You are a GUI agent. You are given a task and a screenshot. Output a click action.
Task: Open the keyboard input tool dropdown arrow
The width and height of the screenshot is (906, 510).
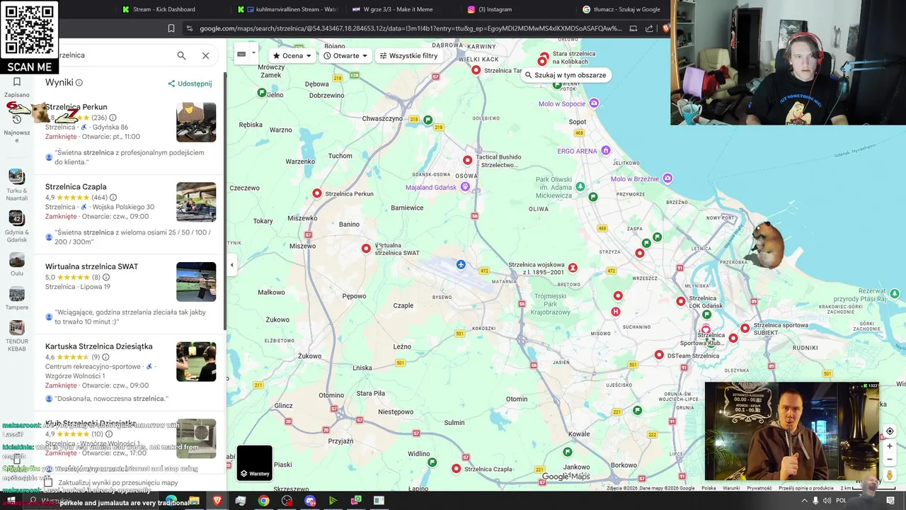[x=253, y=53]
